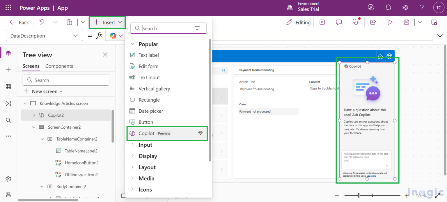The image size is (447, 202).
Task: Click the Insert button
Action: [x=107, y=22]
